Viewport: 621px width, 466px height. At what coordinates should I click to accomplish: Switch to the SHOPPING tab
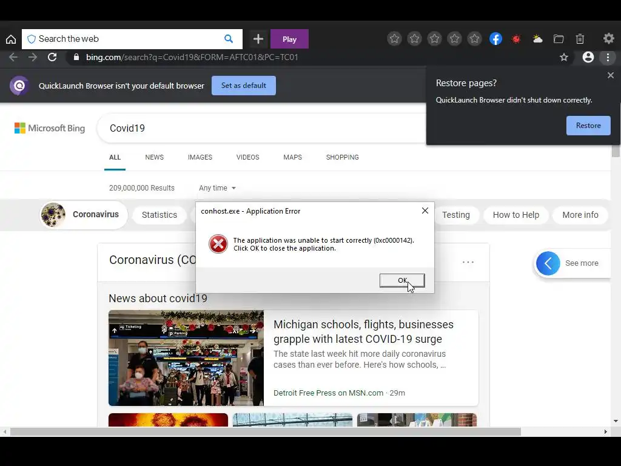[x=343, y=157]
